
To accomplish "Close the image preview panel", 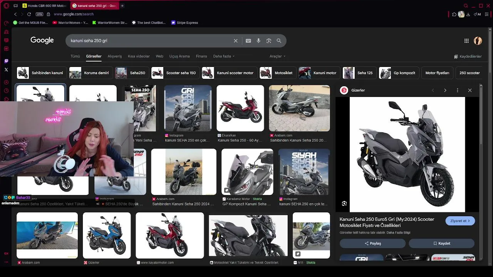I will [470, 90].
